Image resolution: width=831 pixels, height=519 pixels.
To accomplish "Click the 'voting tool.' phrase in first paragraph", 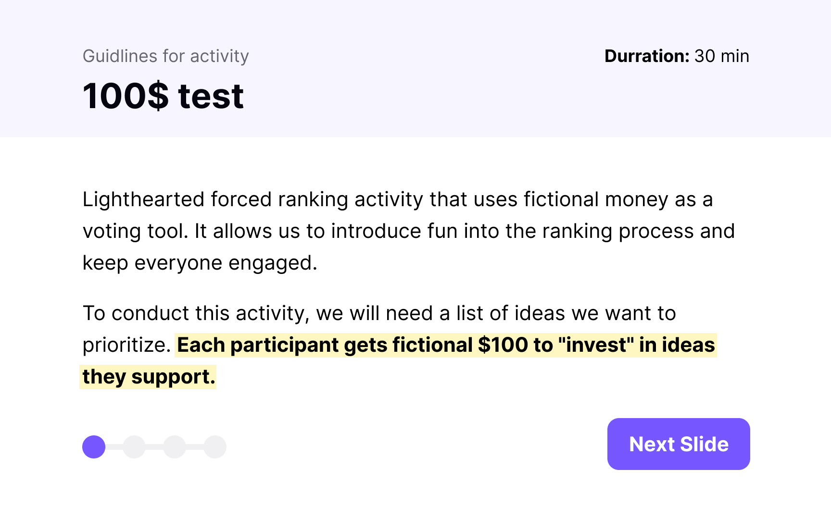I will coord(136,232).
